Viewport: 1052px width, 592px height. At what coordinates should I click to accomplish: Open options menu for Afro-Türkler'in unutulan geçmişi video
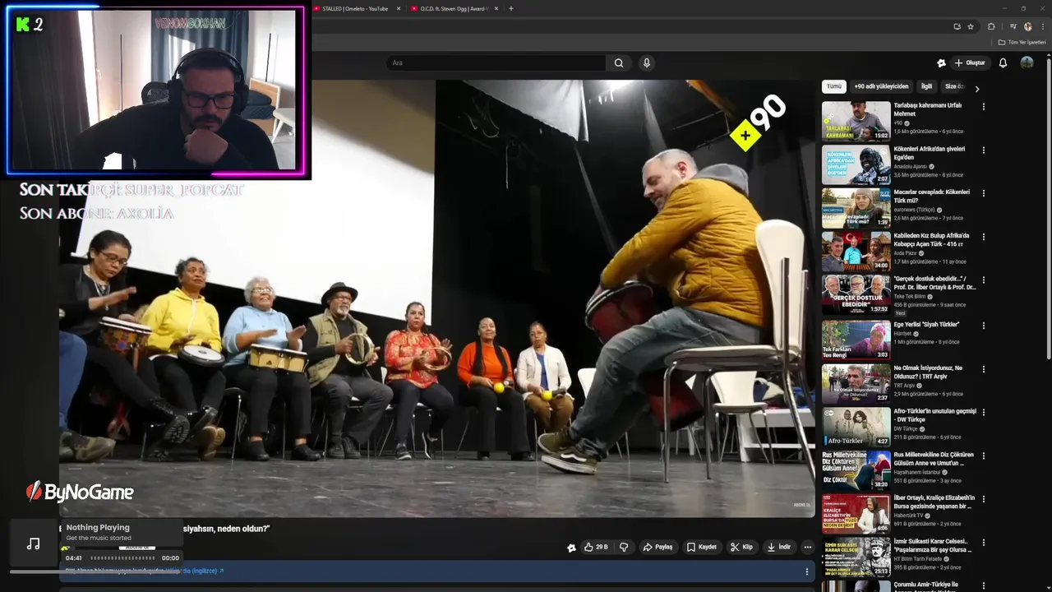coord(983,412)
